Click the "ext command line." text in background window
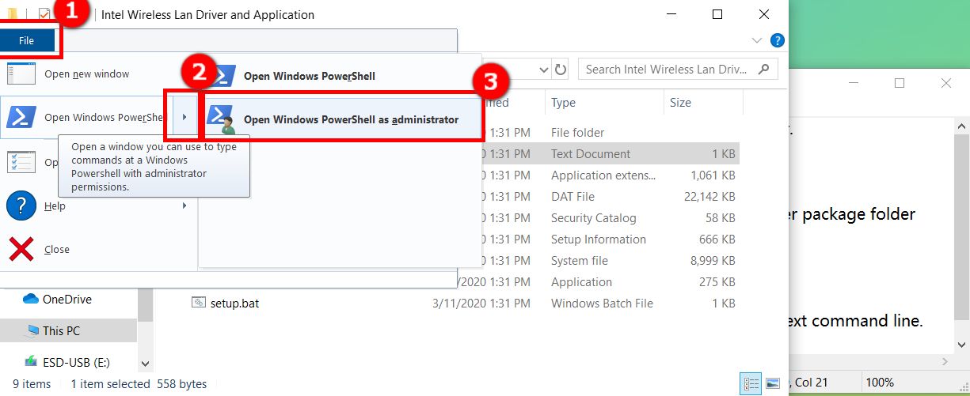 coord(857,322)
